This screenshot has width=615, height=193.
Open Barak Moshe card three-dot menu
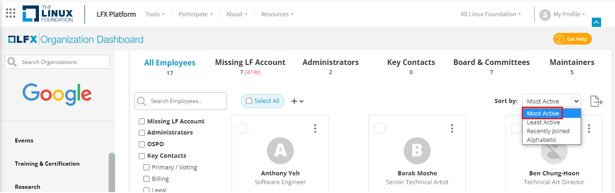click(x=452, y=128)
